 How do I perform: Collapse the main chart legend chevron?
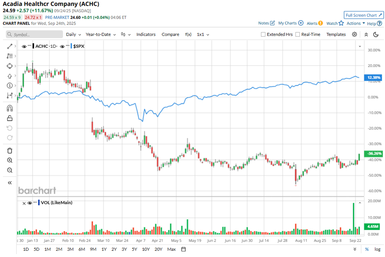(360, 46)
